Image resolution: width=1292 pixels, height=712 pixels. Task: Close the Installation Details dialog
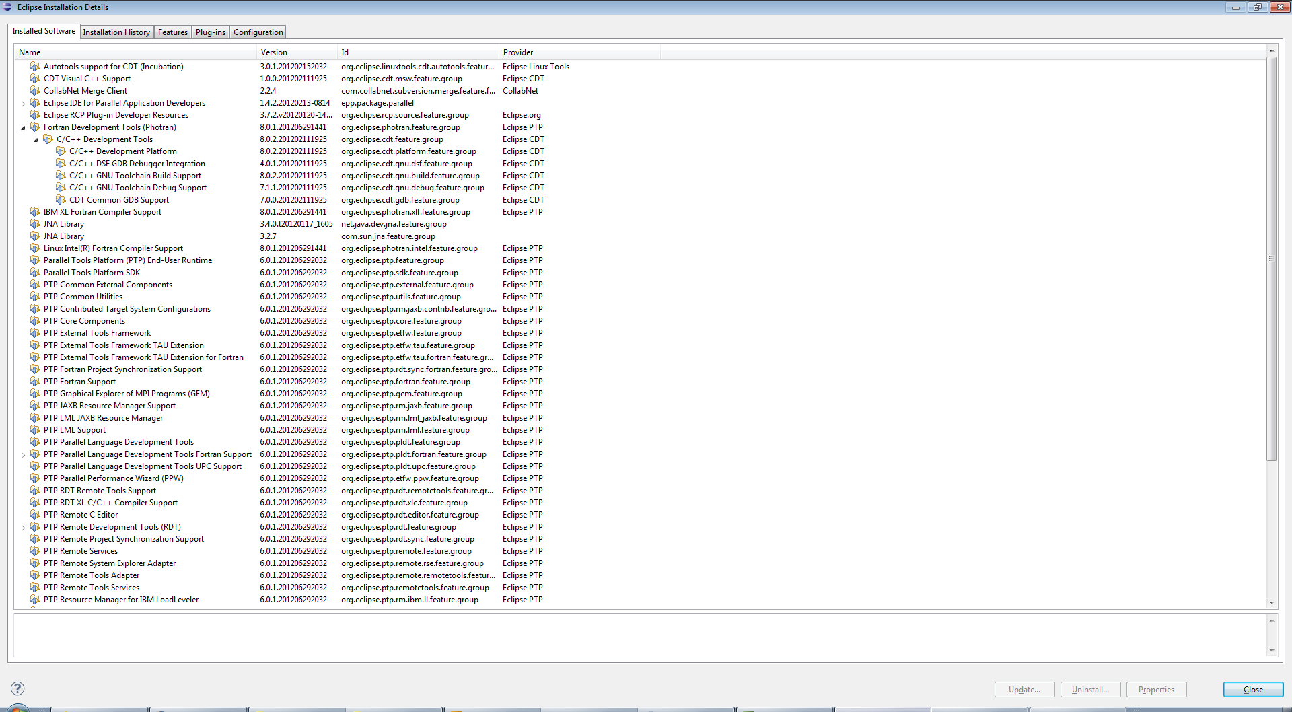pos(1253,690)
